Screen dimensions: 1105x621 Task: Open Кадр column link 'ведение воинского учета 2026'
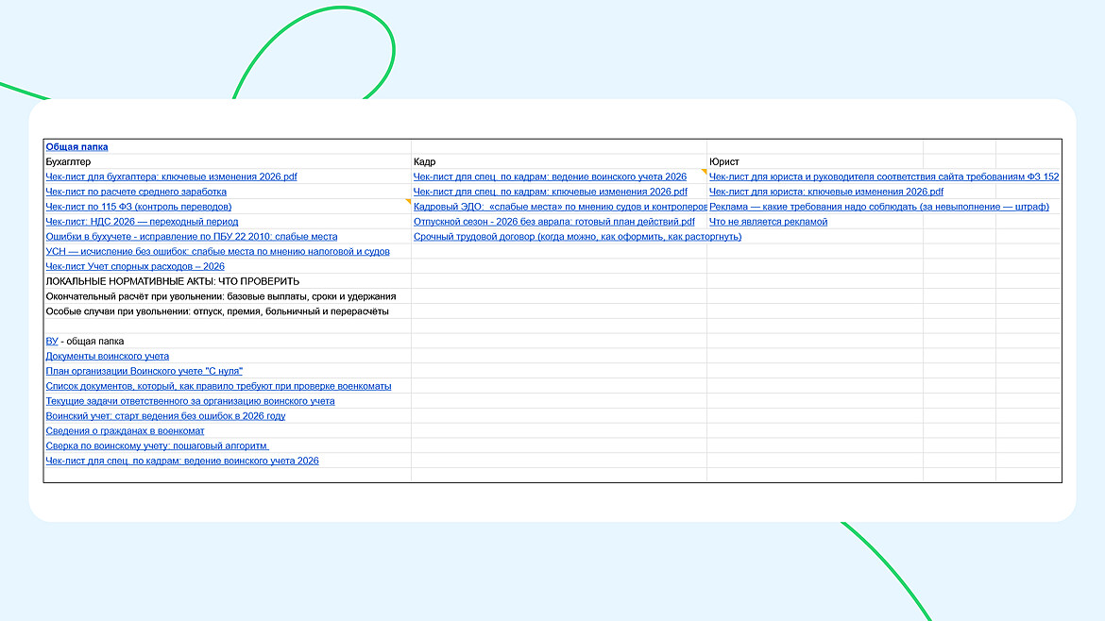[550, 176]
